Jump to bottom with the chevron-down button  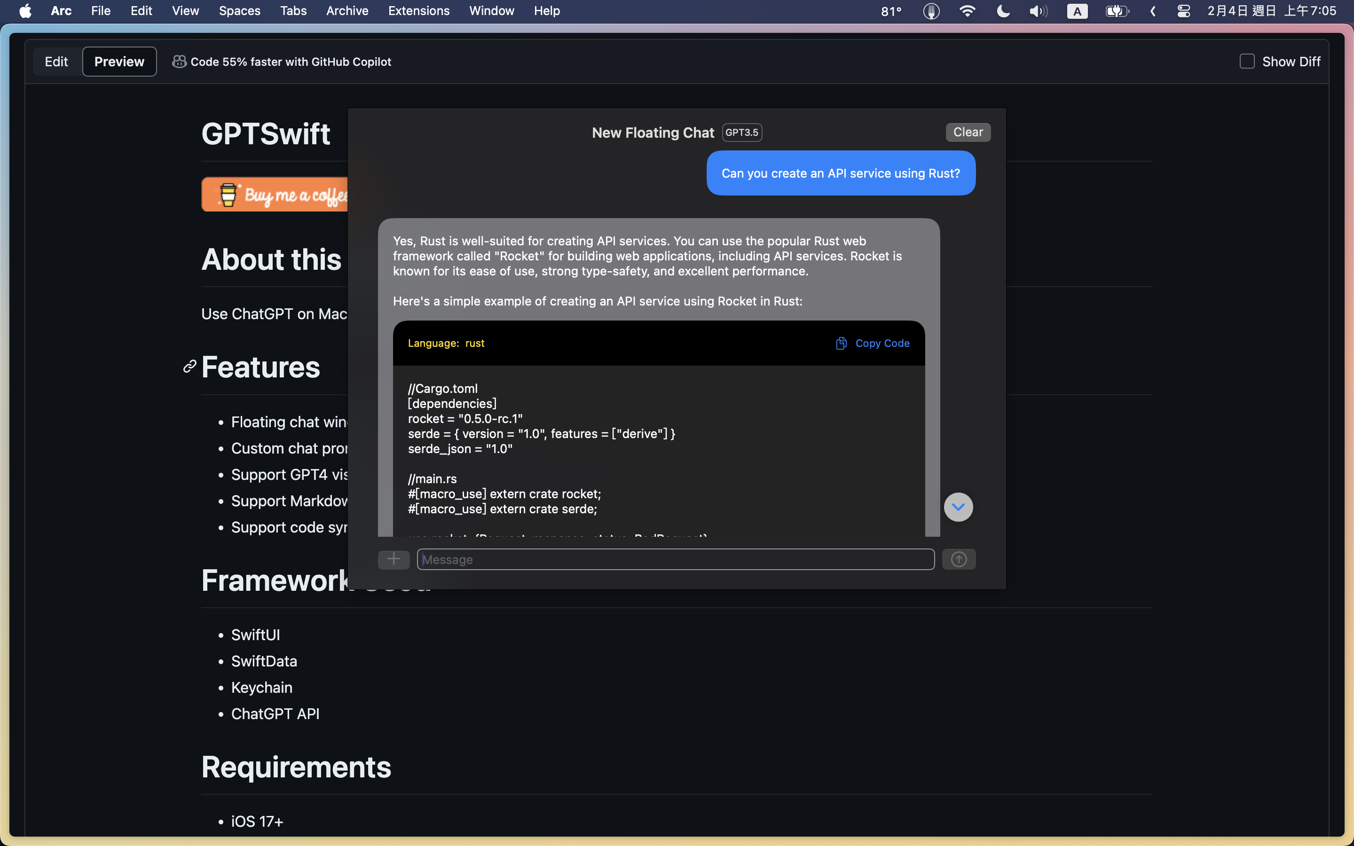[x=958, y=507]
